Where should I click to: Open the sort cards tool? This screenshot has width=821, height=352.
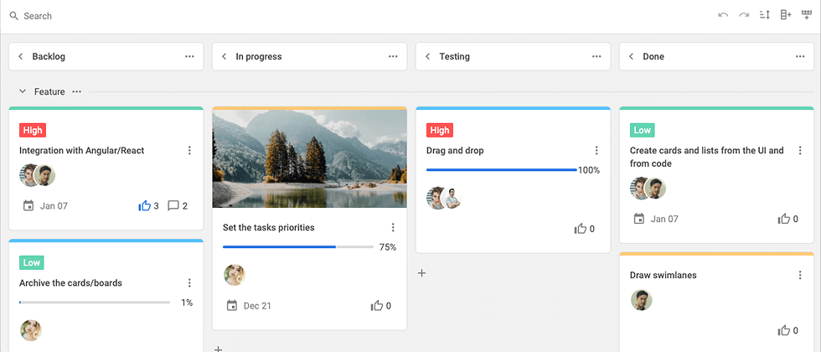click(x=765, y=15)
